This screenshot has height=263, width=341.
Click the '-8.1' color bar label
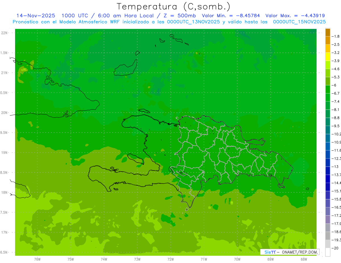tap(336, 110)
